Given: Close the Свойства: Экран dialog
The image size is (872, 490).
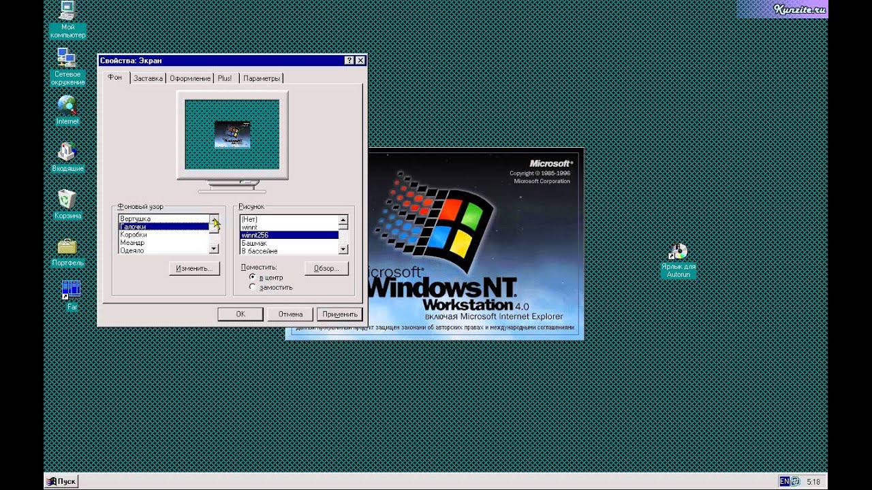Looking at the screenshot, I should pyautogui.click(x=360, y=61).
